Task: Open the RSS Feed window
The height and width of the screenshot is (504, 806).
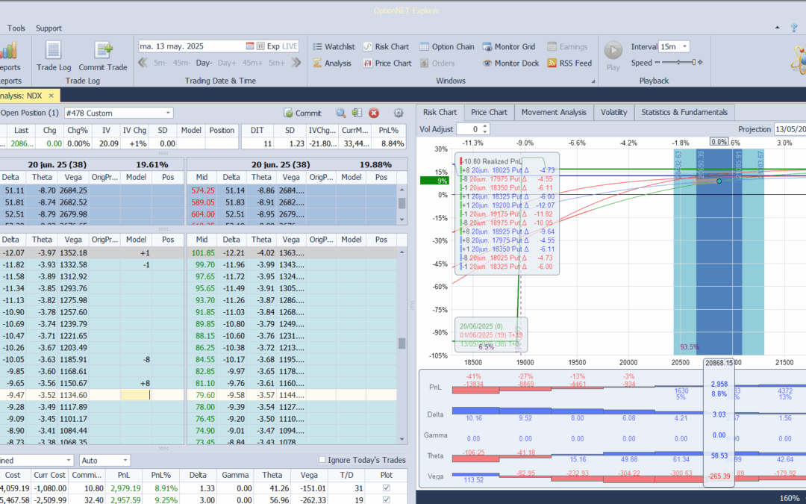Action: pos(569,63)
